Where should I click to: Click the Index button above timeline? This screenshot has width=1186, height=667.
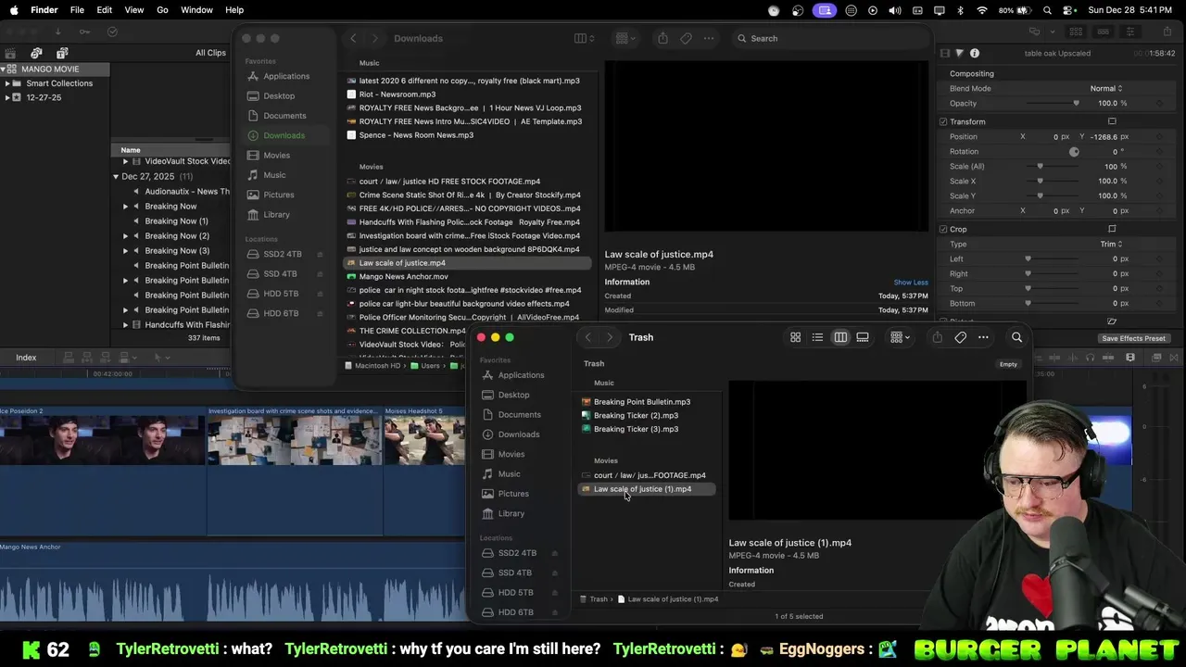[26, 358]
